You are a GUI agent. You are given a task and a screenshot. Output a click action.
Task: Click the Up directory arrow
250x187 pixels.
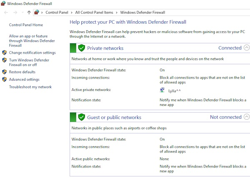pos(29,12)
